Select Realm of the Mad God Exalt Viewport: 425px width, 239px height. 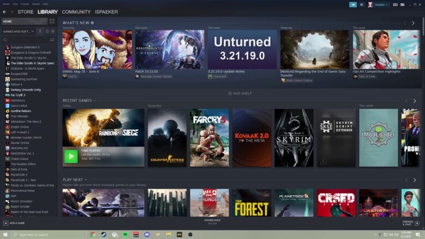click(x=29, y=212)
